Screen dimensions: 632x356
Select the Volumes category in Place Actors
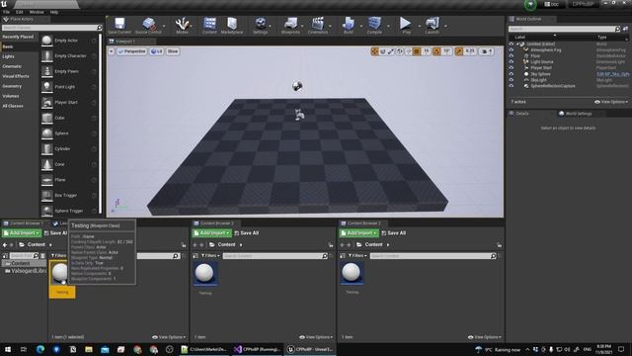coord(11,96)
